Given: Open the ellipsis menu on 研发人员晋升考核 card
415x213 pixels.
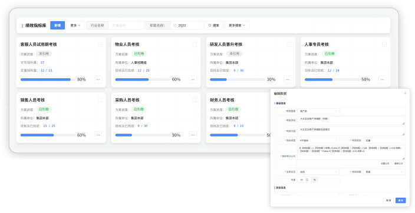Looking at the screenshot, I should coord(288,79).
